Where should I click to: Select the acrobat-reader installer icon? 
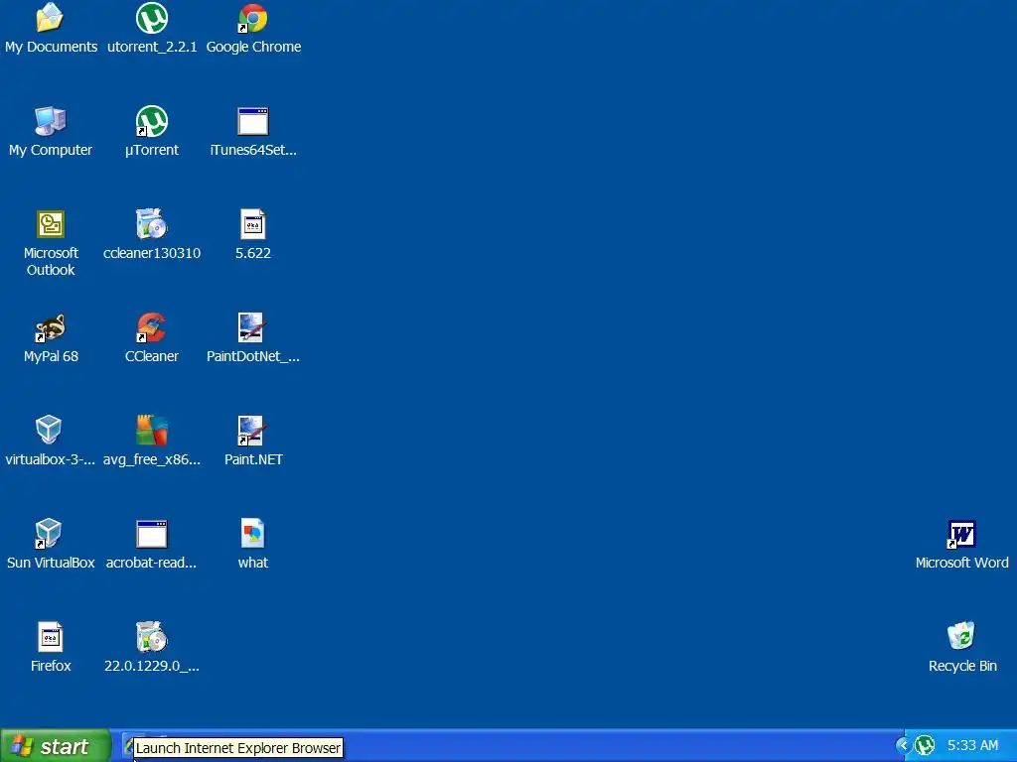click(x=152, y=534)
